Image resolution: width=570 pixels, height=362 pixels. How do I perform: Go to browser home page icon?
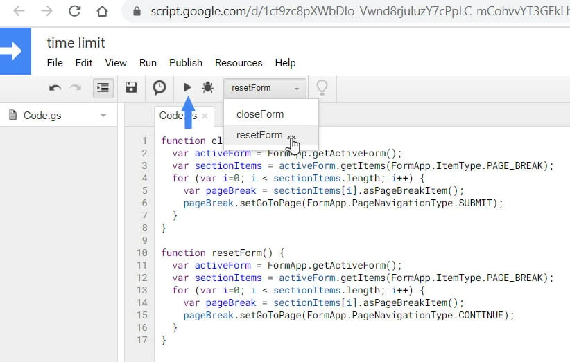click(102, 11)
